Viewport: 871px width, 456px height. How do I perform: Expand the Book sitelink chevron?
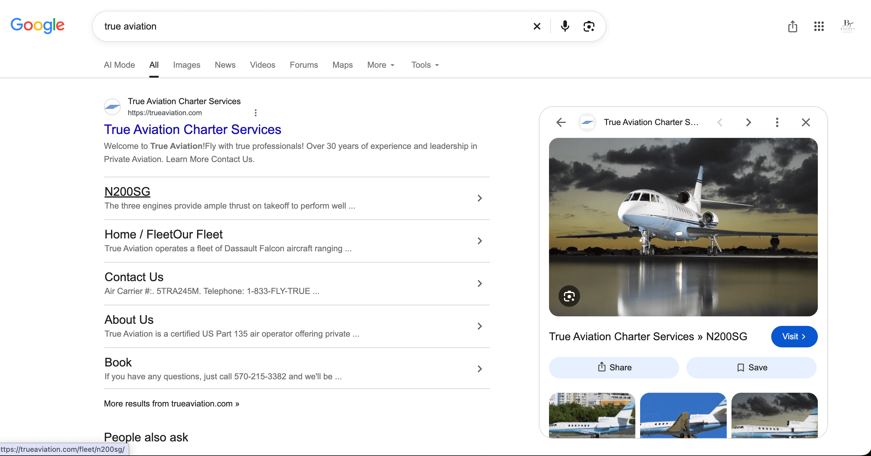pyautogui.click(x=479, y=369)
